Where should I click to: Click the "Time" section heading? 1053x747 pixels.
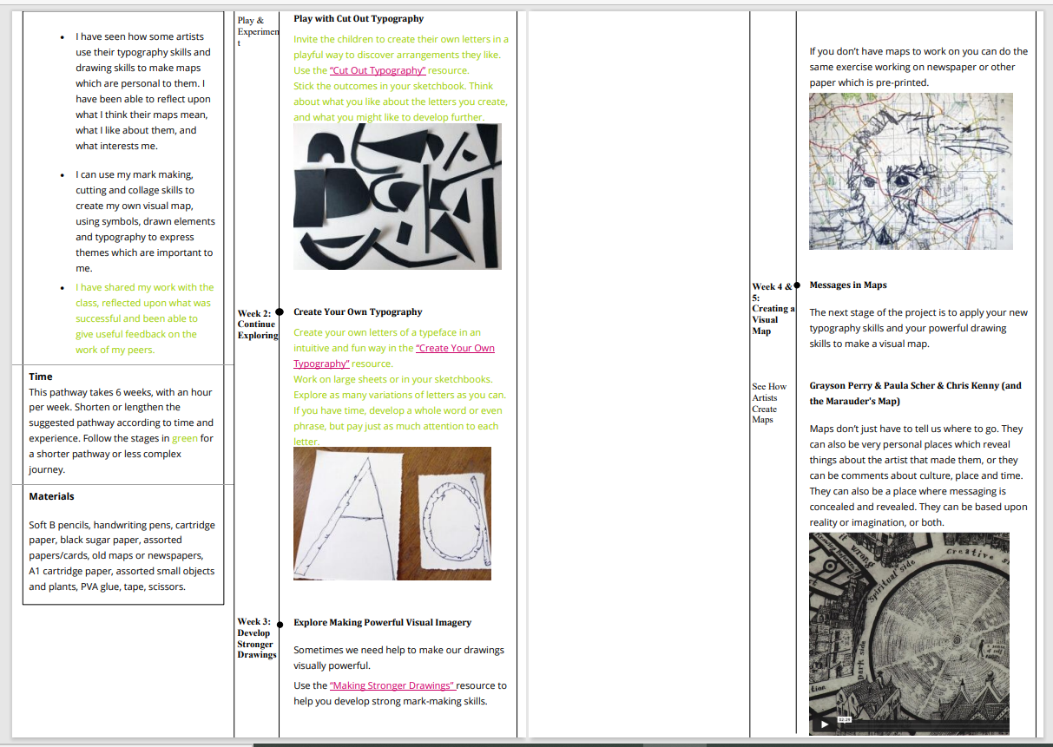point(41,377)
